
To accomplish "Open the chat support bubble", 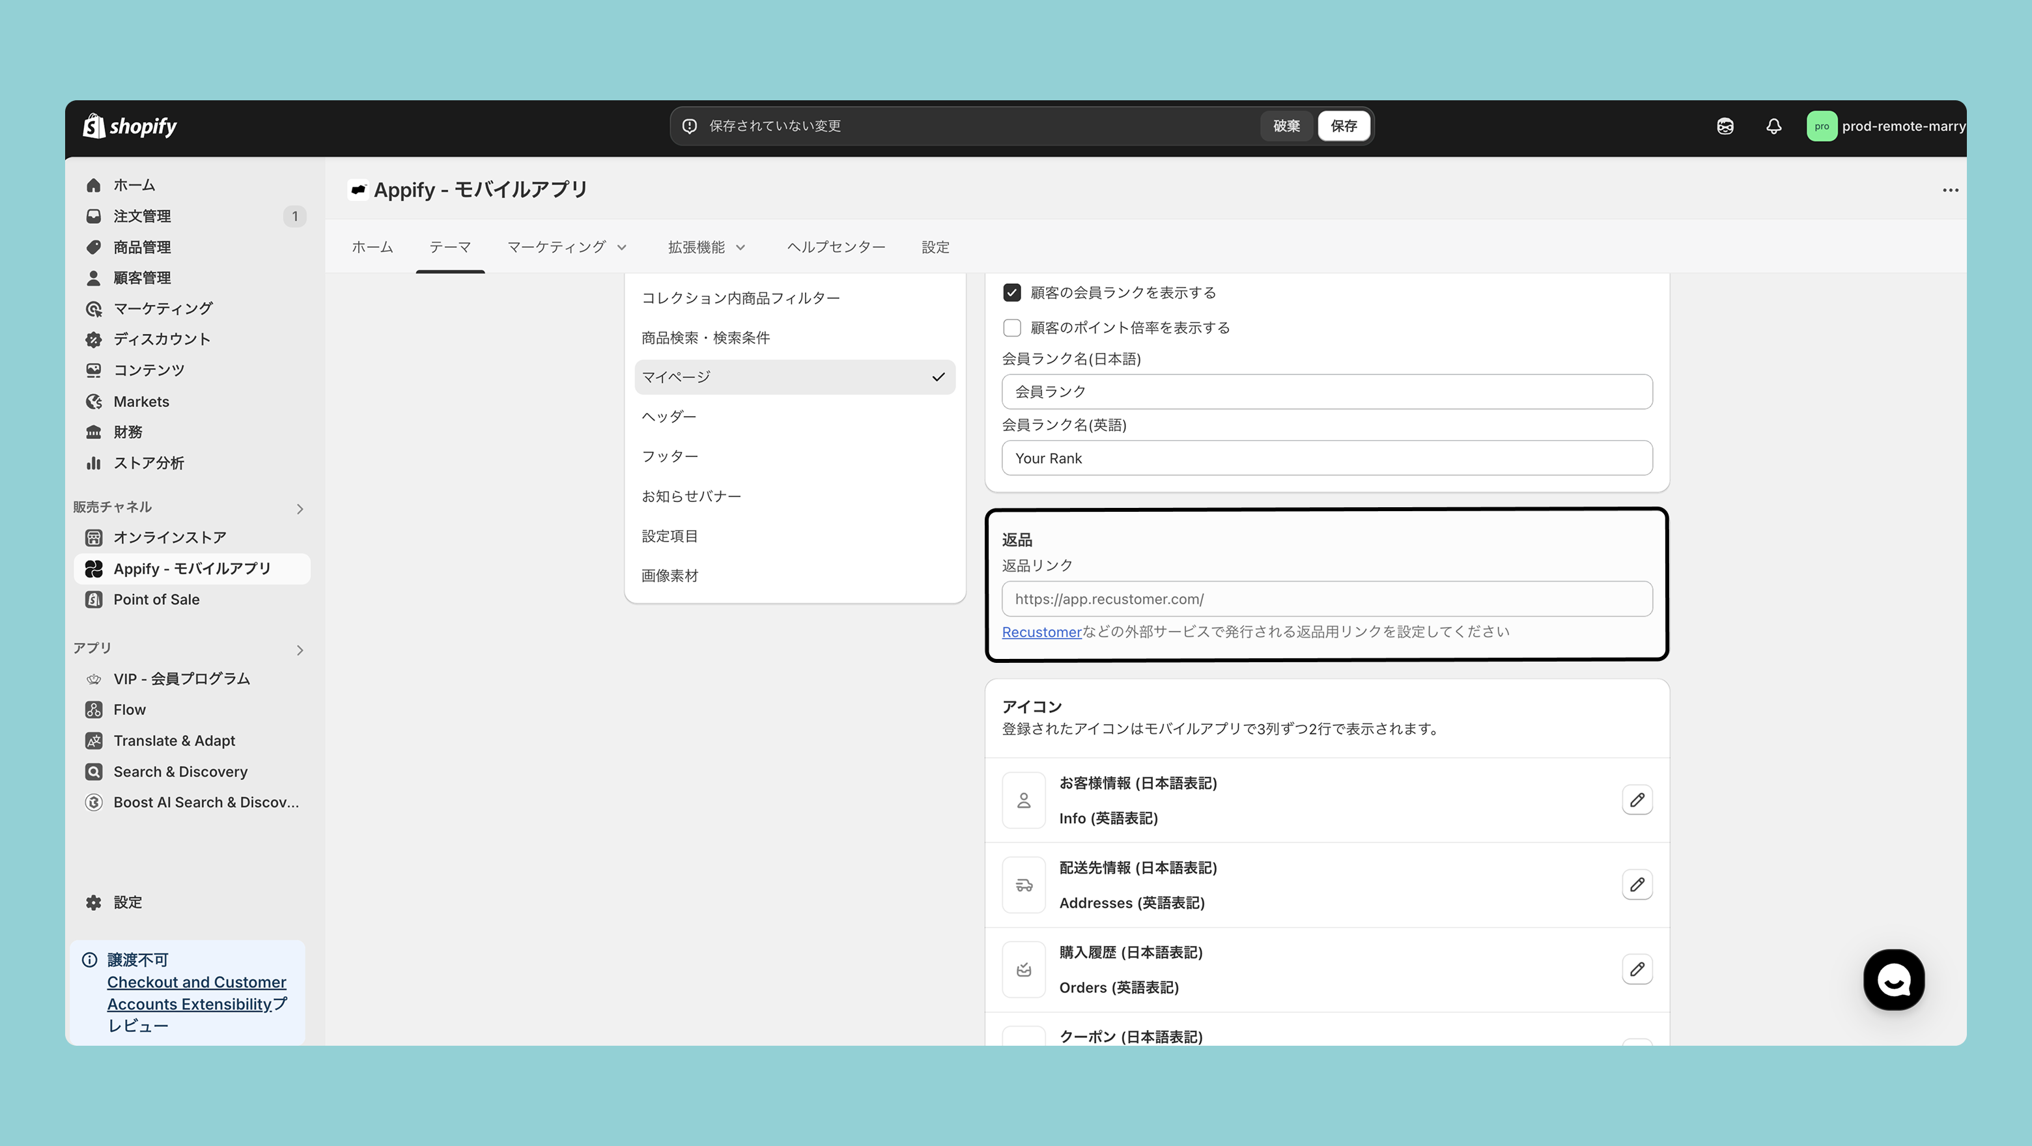I will pyautogui.click(x=1894, y=979).
